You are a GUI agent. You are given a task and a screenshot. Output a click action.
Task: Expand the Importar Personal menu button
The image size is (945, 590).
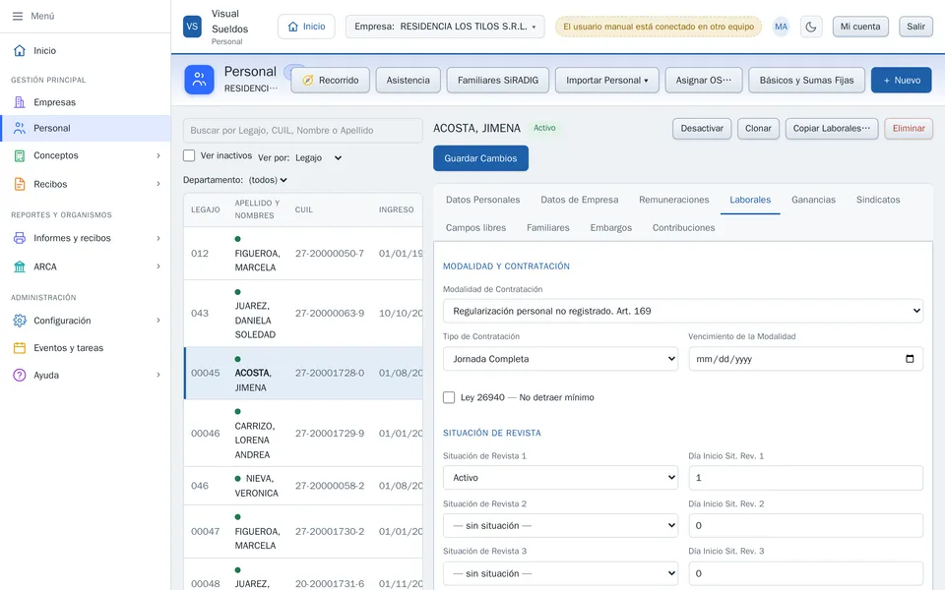607,80
